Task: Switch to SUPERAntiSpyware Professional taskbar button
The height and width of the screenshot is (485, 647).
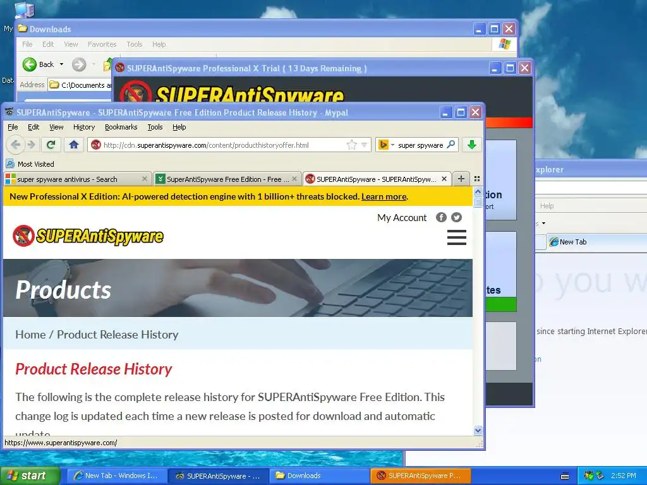Action: [420, 476]
